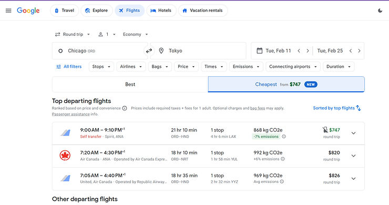Viewport: 389px width, 205px height.
Task: Swap origin and destination cities
Action: coord(149,51)
